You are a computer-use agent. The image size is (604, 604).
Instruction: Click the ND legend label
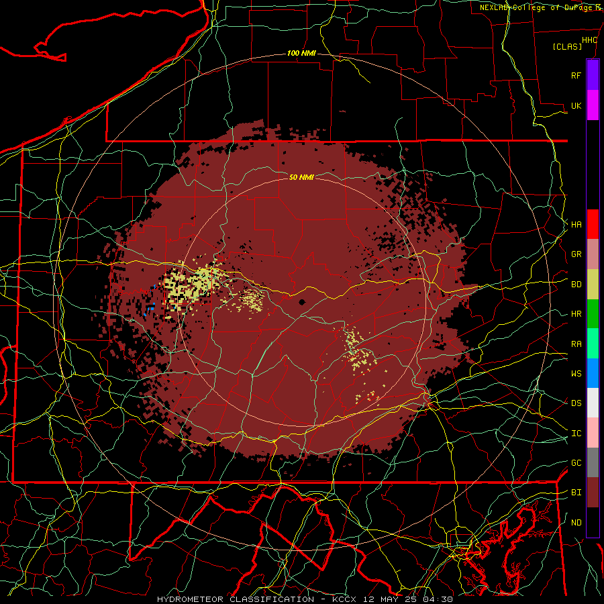click(x=576, y=522)
